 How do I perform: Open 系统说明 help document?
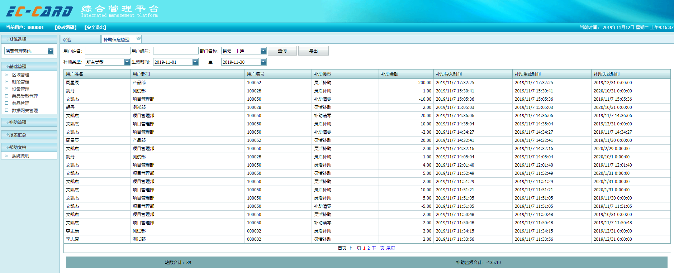pyautogui.click(x=20, y=155)
